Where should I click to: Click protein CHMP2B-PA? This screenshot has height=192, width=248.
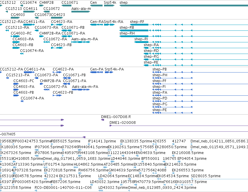pyautogui.click(x=50, y=81)
